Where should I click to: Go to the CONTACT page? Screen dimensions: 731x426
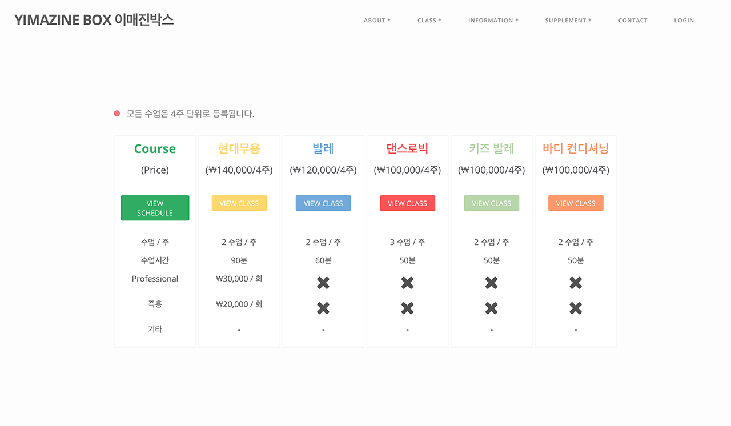[633, 21]
